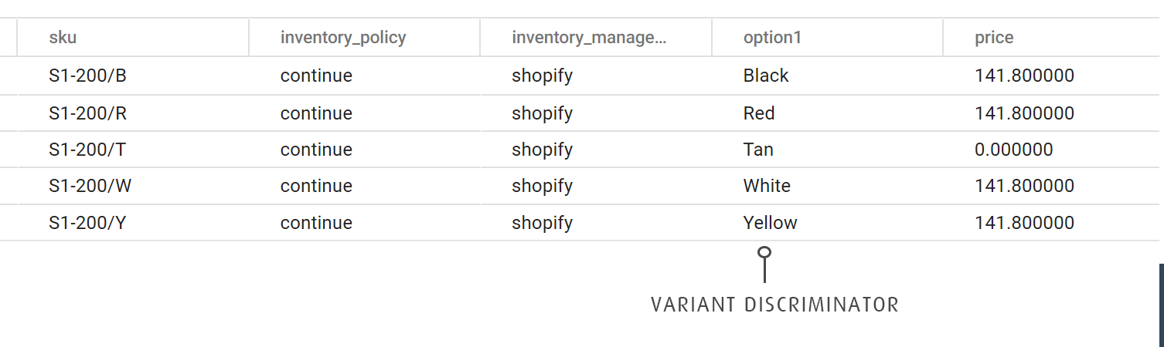The height and width of the screenshot is (347, 1164).
Task: Select the 141.800000 price in the Black row
Action: click(x=1024, y=76)
